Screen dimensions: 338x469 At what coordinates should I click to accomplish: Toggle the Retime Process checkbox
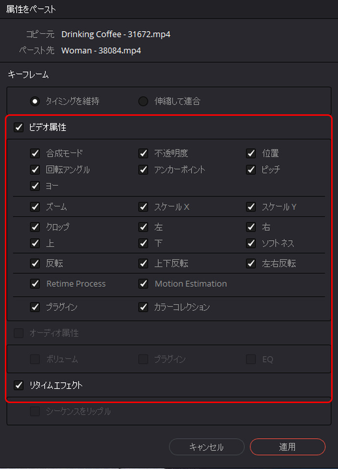(x=35, y=283)
